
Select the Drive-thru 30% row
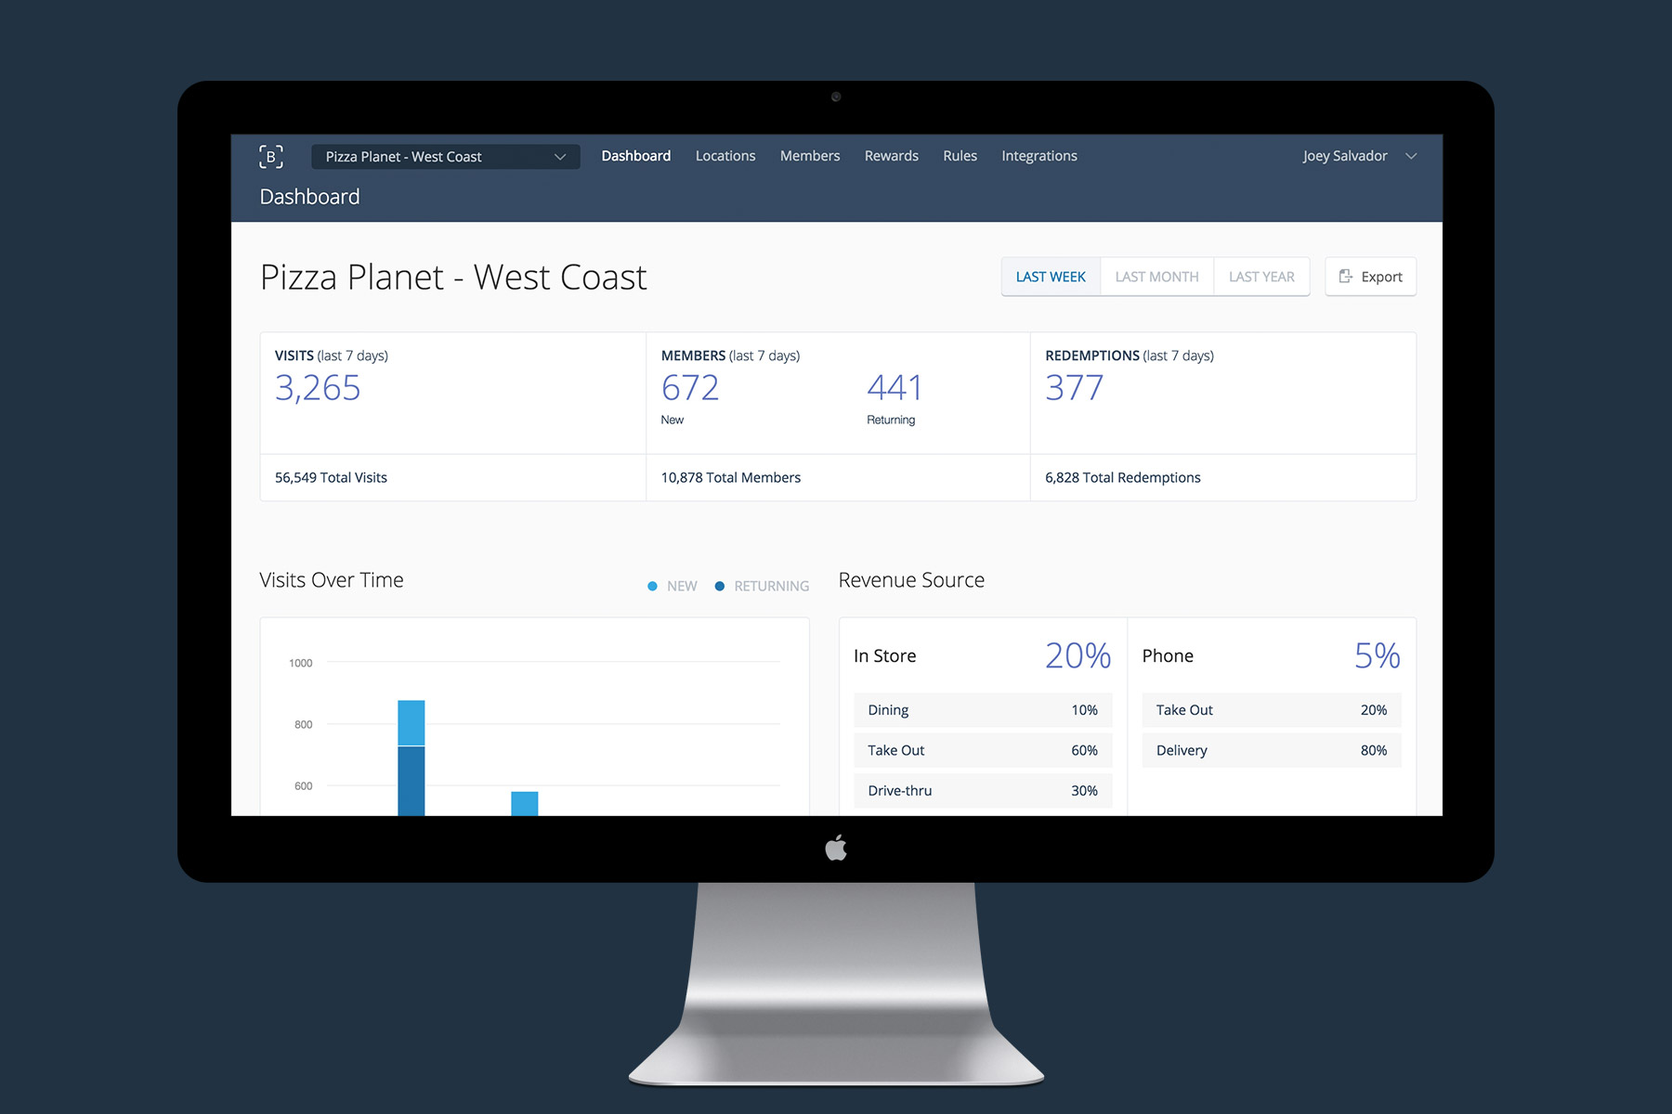(983, 791)
